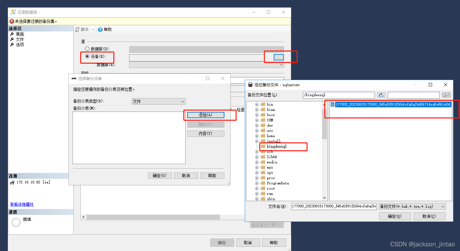Select the lib64 folder in tree
This screenshot has height=251, width=460.
[x=272, y=157]
